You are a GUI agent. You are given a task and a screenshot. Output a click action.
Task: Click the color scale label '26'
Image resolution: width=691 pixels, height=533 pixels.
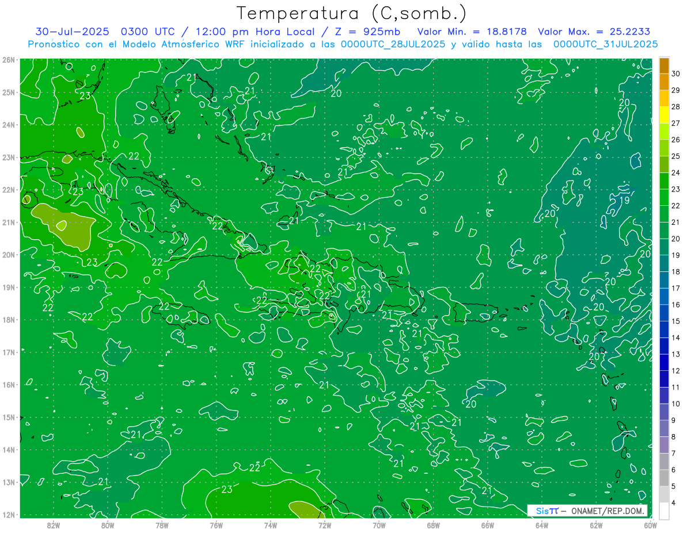(x=676, y=140)
